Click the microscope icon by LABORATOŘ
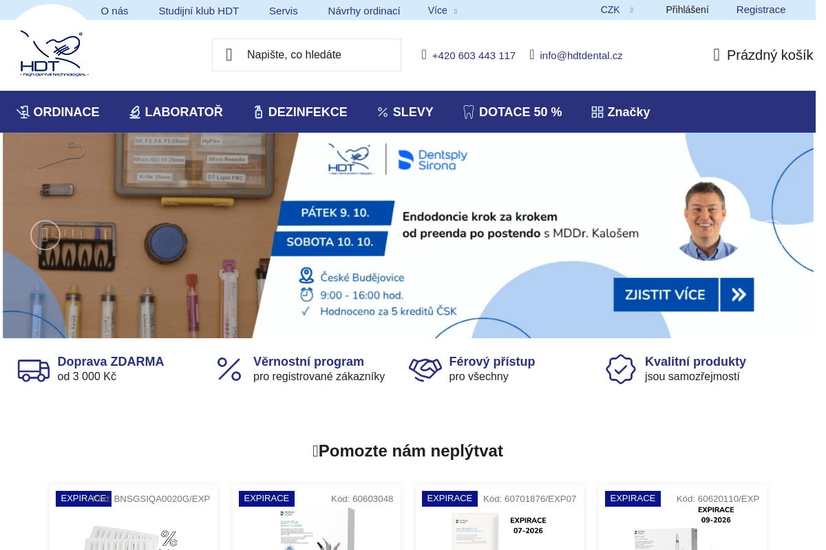This screenshot has height=550, width=826. [135, 112]
